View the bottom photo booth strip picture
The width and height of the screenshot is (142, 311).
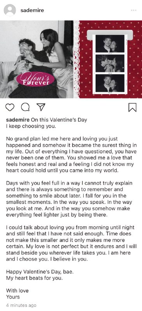tap(110, 83)
